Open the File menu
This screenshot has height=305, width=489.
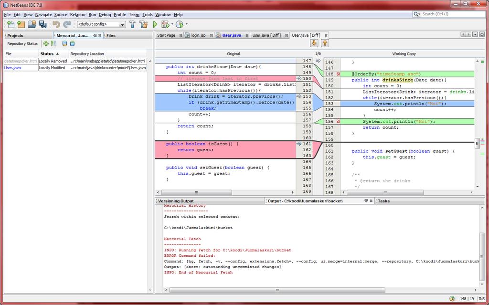(7, 15)
